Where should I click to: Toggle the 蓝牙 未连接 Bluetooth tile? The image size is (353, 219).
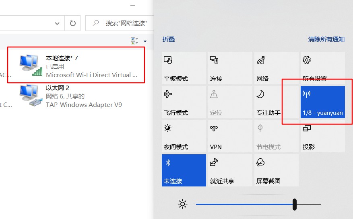click(184, 170)
